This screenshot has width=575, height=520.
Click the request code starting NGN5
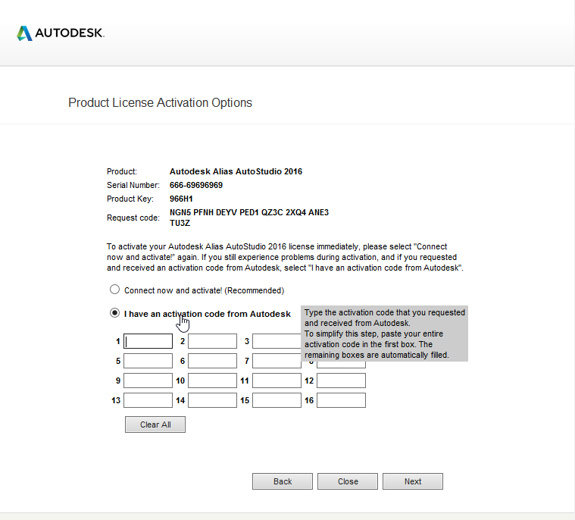click(249, 218)
